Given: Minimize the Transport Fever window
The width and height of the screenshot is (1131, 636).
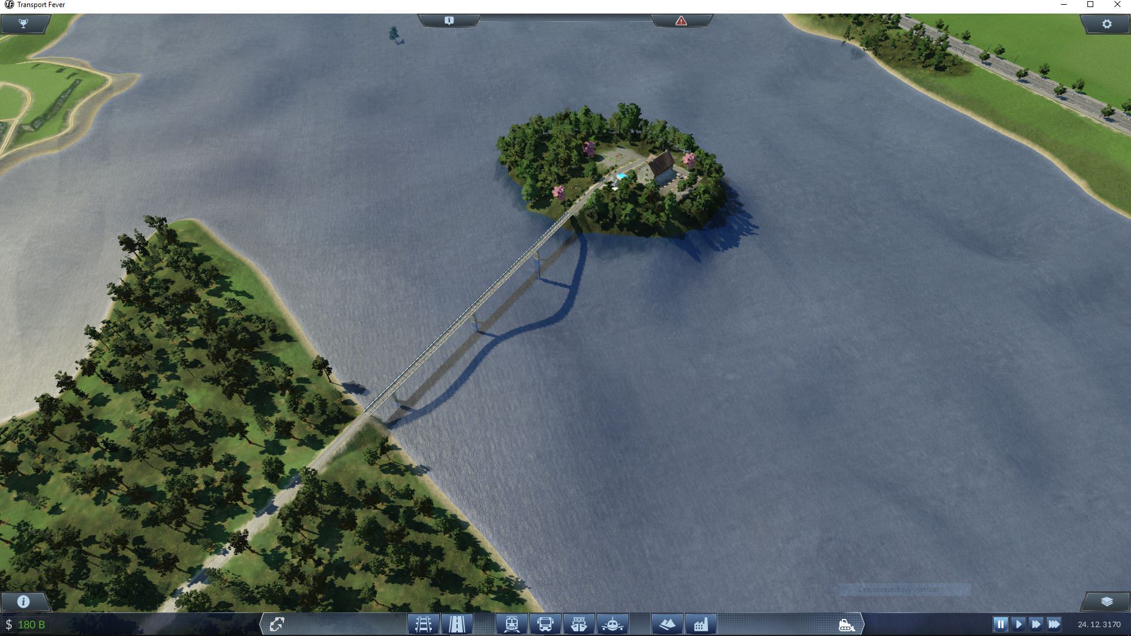Looking at the screenshot, I should pyautogui.click(x=1064, y=5).
